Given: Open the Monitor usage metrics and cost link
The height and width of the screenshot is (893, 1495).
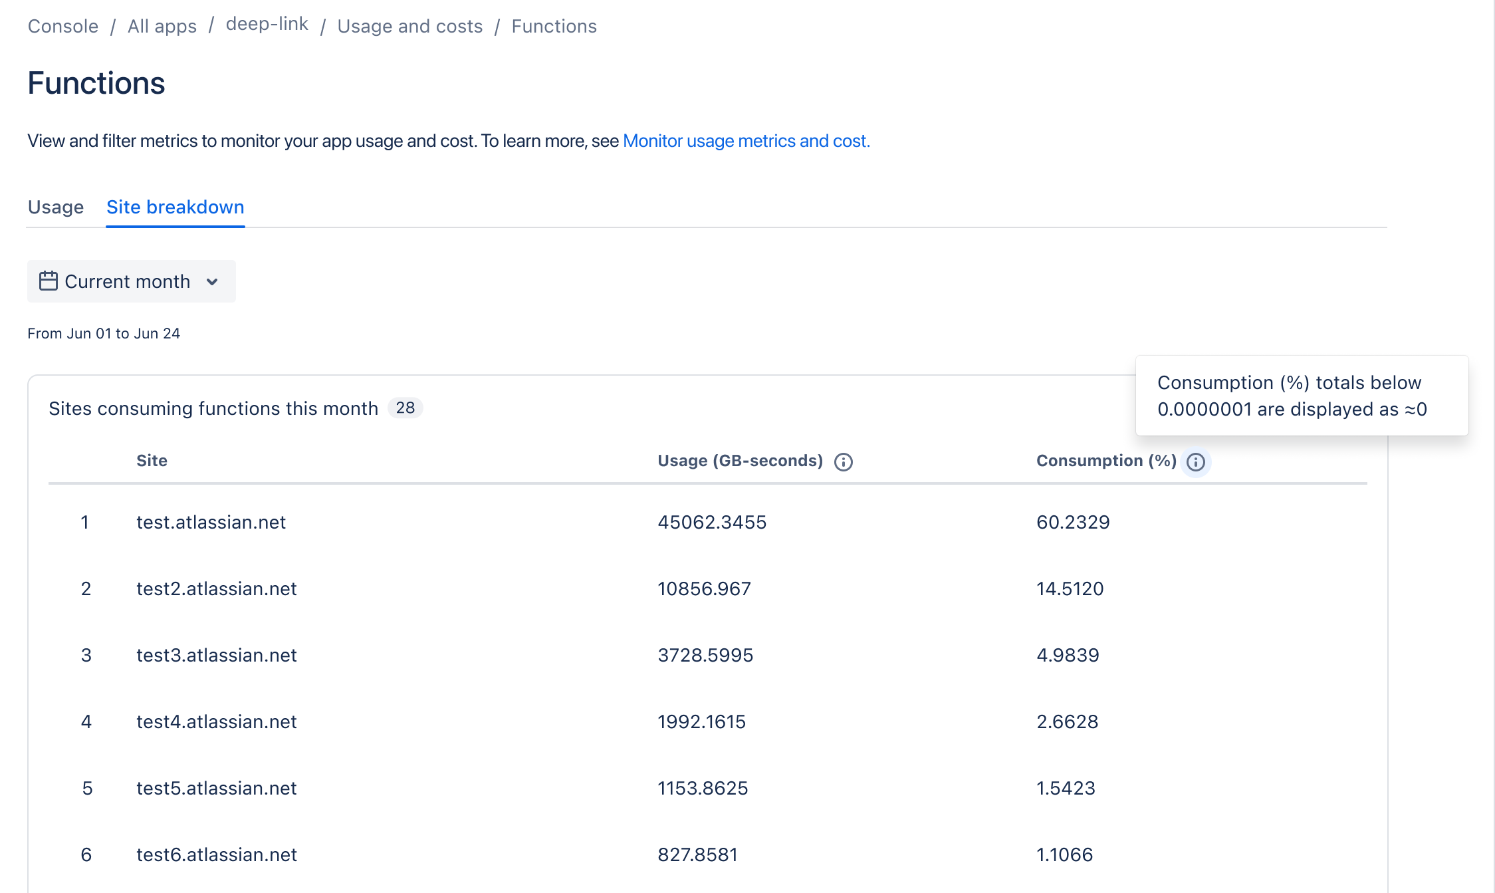Looking at the screenshot, I should click(x=746, y=140).
